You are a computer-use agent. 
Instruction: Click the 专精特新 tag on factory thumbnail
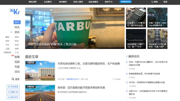click(31, 63)
